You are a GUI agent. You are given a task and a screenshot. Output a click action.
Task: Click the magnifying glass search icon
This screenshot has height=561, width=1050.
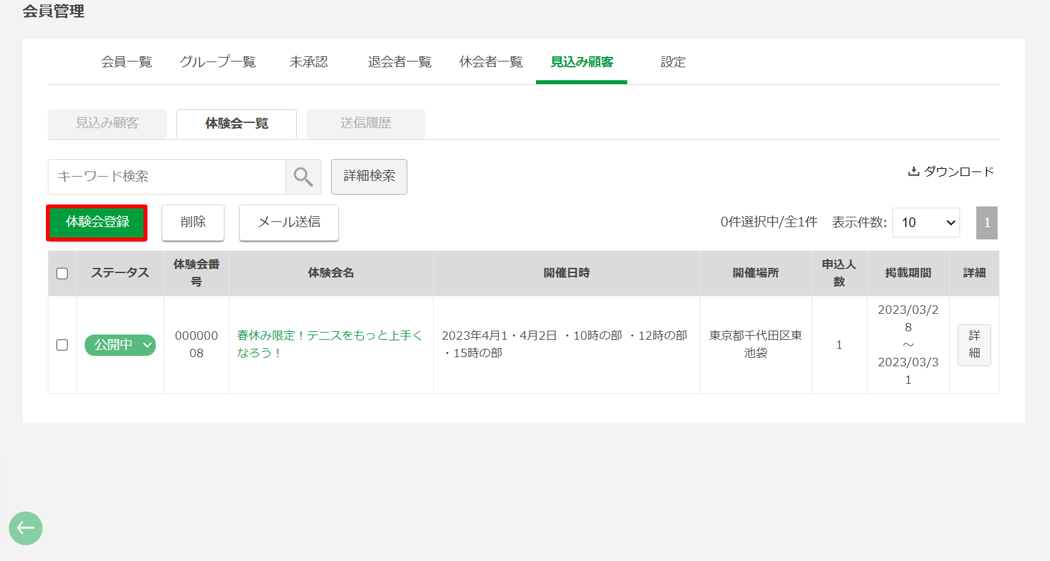tap(303, 177)
